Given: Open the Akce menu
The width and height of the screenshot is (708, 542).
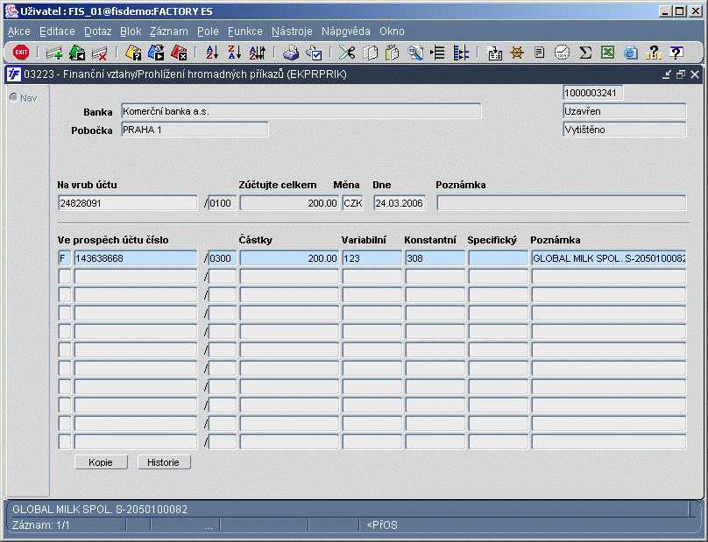Looking at the screenshot, I should tap(19, 32).
